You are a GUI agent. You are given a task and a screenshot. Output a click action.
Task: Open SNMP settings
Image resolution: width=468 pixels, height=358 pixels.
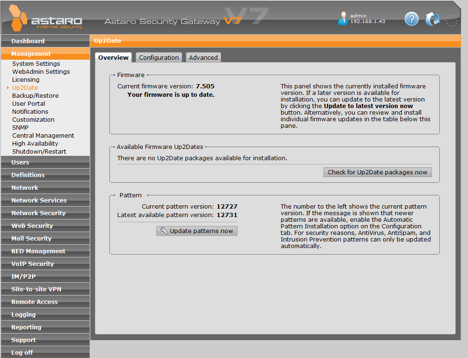click(x=20, y=127)
